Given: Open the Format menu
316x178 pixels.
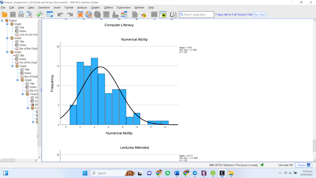Looking at the screenshot, I should [x=69, y=7].
